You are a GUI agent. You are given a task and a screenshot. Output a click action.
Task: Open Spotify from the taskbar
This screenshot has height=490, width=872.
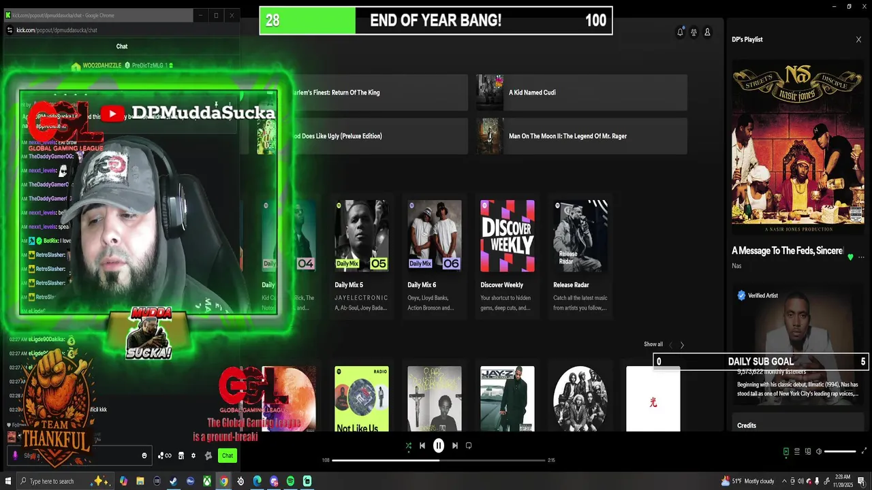click(290, 481)
